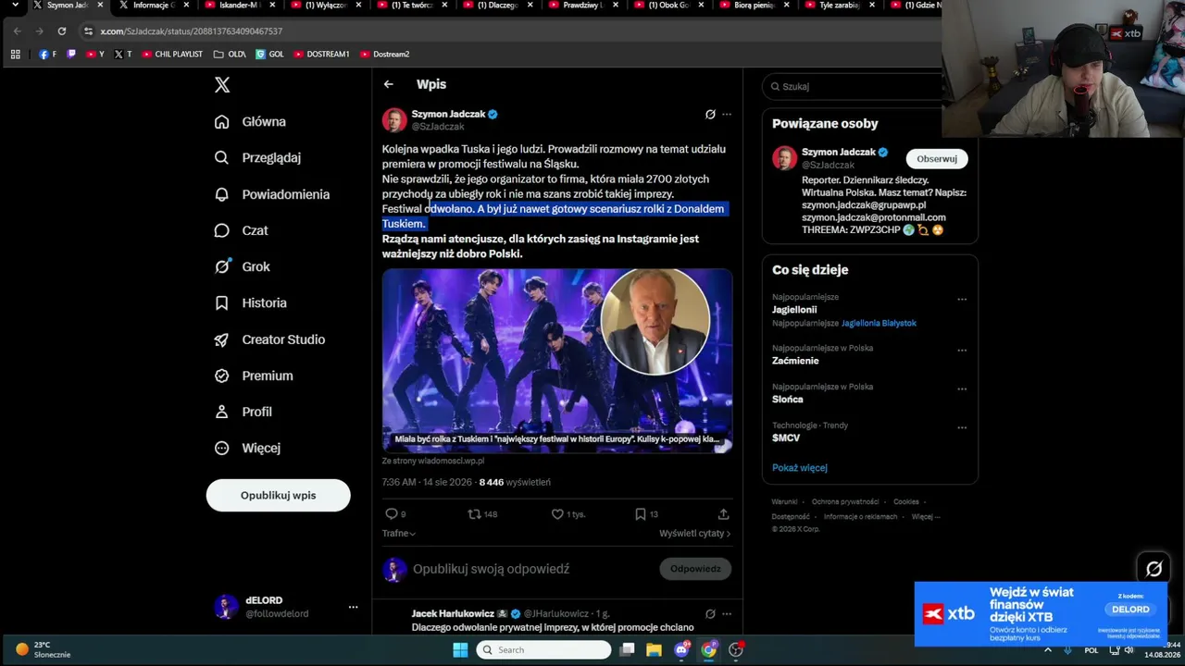Click the share icon on the post

(723, 514)
